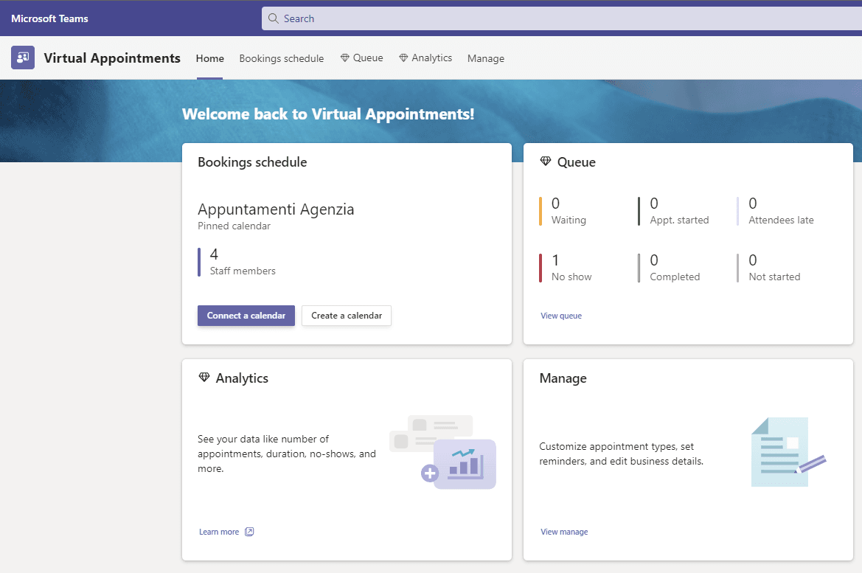Click the Manage document illustration
The image size is (862, 573).
(x=788, y=452)
